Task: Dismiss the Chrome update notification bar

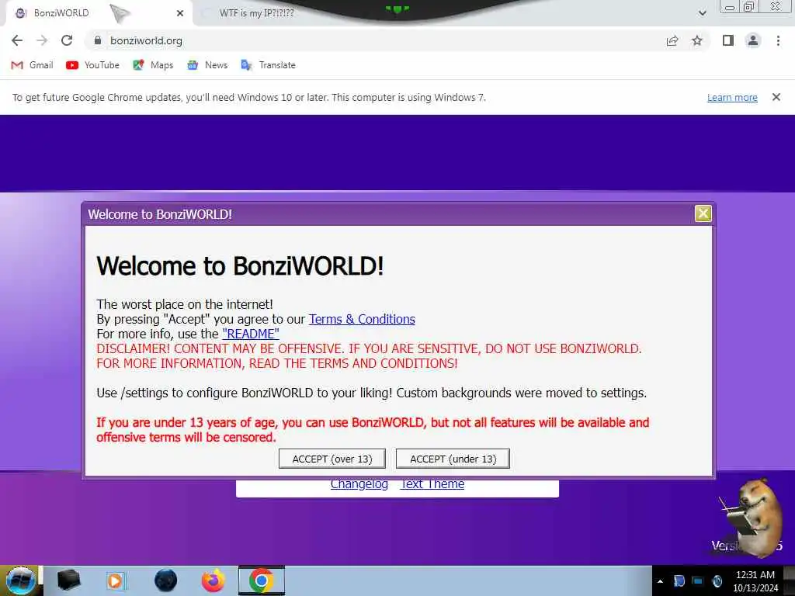Action: coord(776,97)
